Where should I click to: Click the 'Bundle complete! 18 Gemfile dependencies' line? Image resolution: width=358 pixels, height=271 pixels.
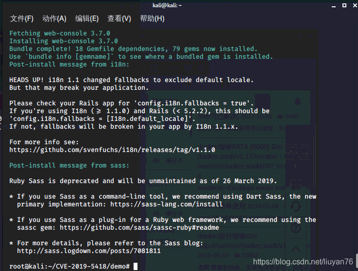[133, 49]
